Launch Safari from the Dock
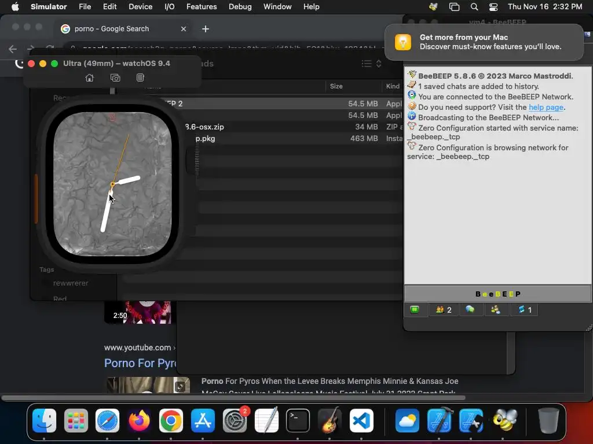Viewport: 593px width, 444px height. 107,420
